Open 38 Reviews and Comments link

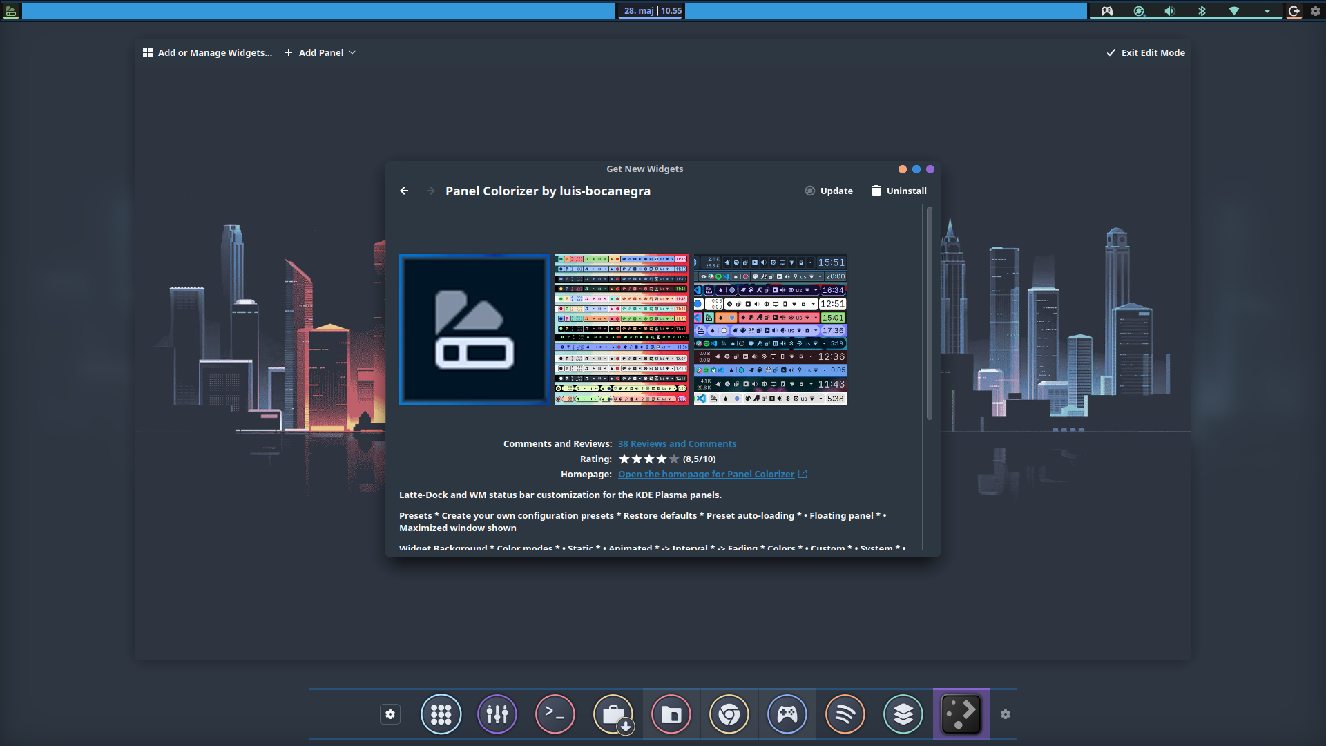click(x=677, y=443)
